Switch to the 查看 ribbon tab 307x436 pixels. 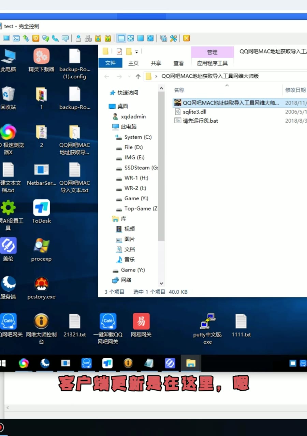tap(178, 63)
